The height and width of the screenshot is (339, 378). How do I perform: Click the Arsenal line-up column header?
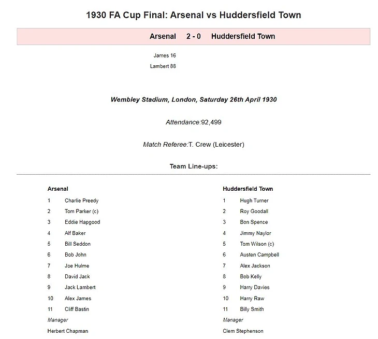[x=58, y=189]
